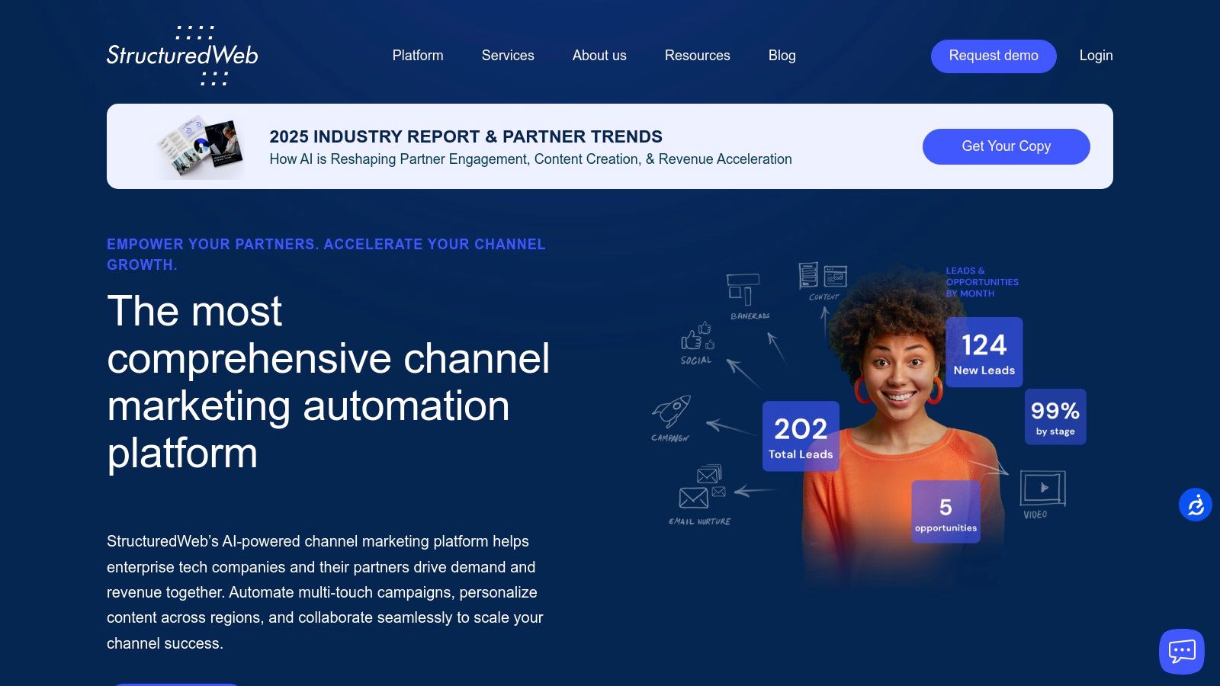1220x686 pixels.
Task: Open the Platform menu
Action: pos(418,56)
